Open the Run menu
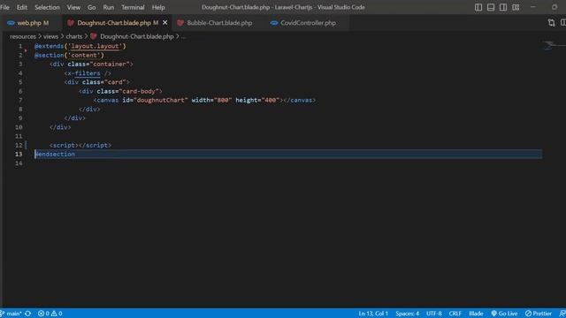The width and height of the screenshot is (566, 318). click(x=108, y=7)
